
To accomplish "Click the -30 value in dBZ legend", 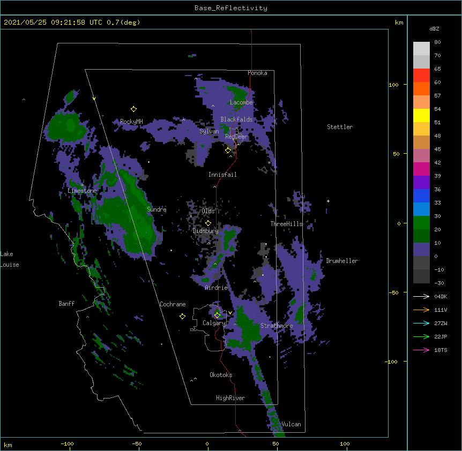I will pyautogui.click(x=439, y=283).
